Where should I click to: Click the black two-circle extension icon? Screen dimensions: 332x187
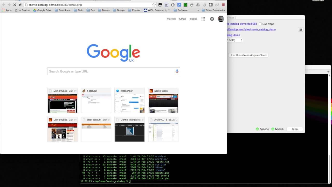(x=160, y=5)
